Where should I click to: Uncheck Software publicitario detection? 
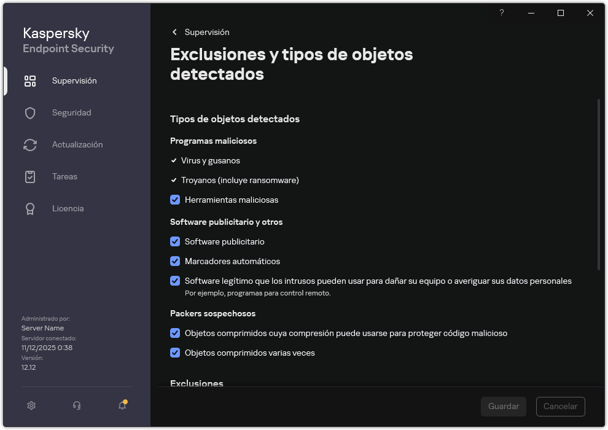(x=175, y=241)
